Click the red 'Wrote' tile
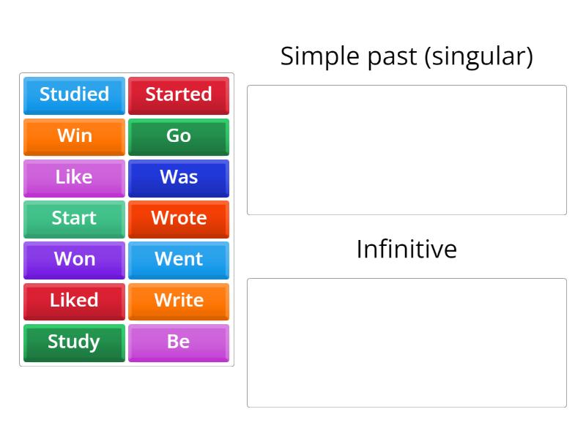 pos(179,218)
